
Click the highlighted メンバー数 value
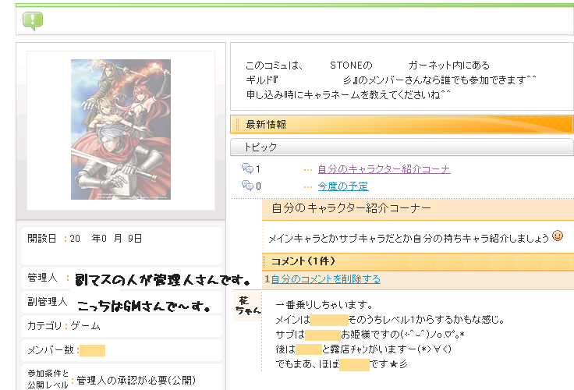pos(92,350)
